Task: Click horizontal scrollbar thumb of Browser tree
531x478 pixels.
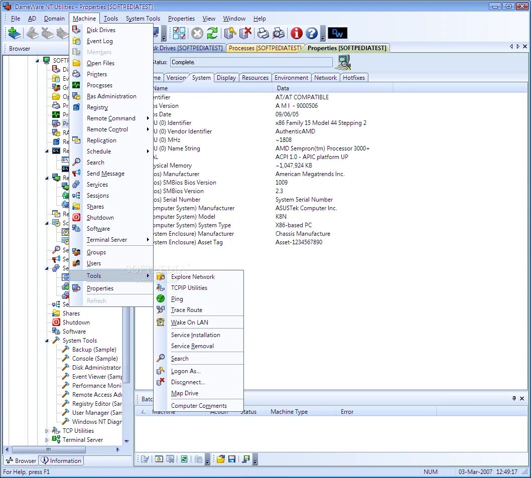Action: click(49, 449)
